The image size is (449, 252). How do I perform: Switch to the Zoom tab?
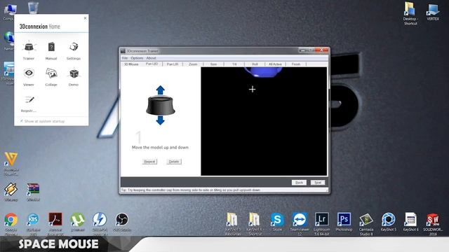click(x=193, y=64)
